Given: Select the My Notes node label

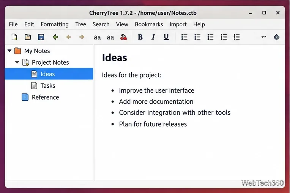Looking at the screenshot, I should coord(37,51).
